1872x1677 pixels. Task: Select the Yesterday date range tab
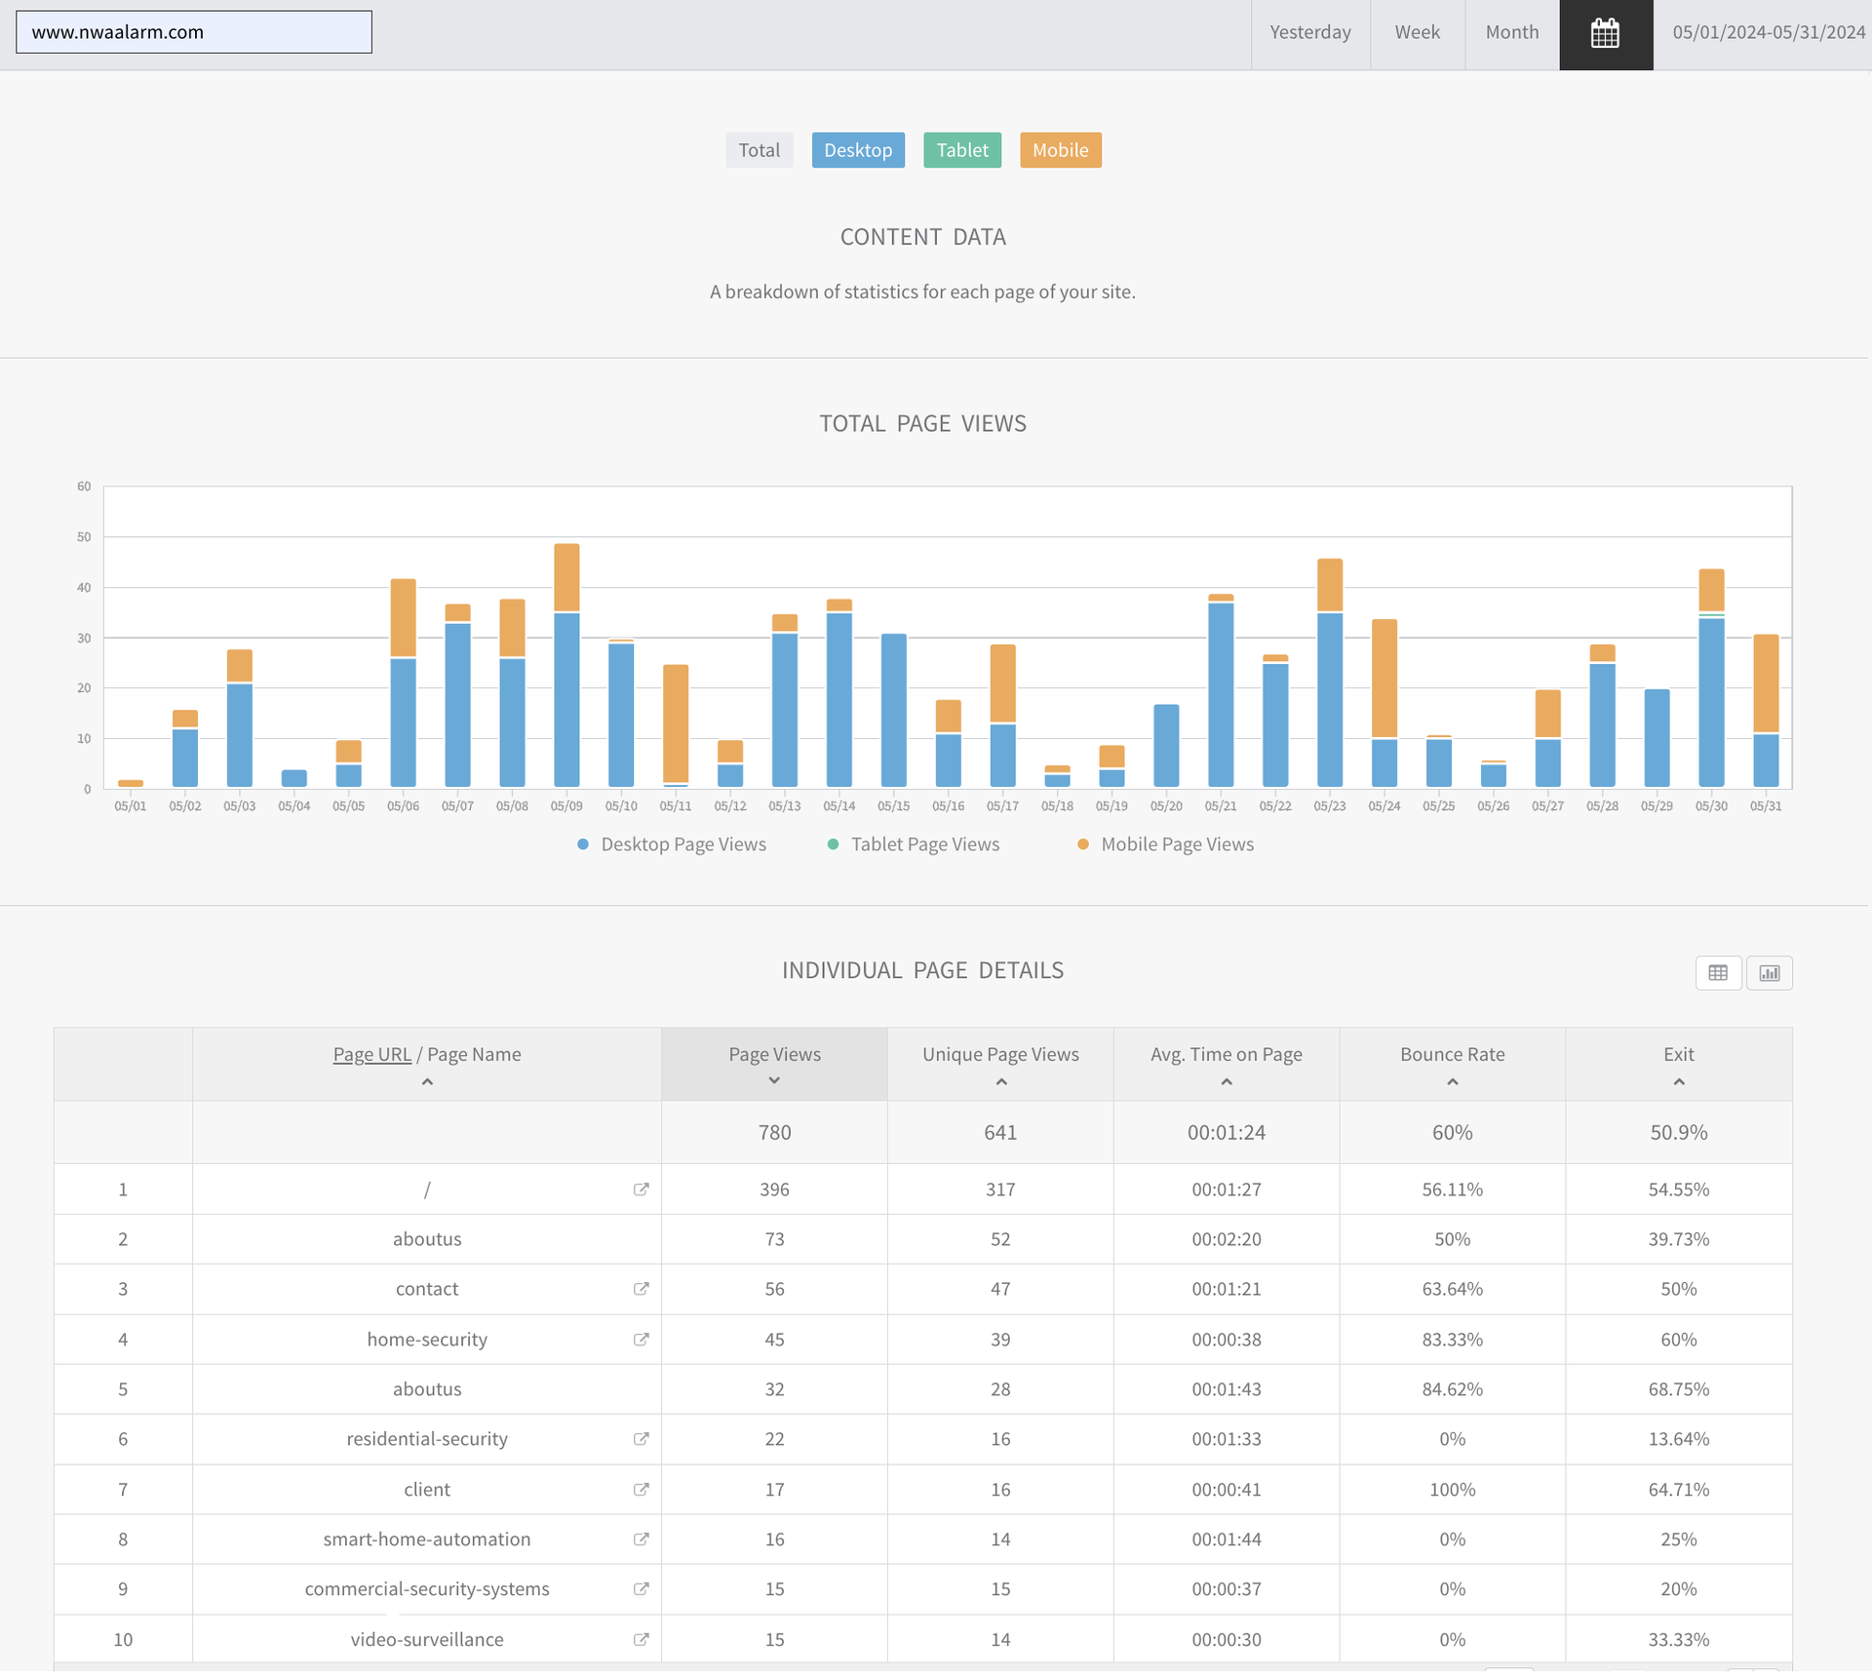pos(1309,32)
